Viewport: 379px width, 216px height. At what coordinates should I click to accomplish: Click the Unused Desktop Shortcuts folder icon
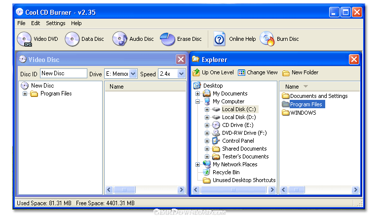click(207, 180)
